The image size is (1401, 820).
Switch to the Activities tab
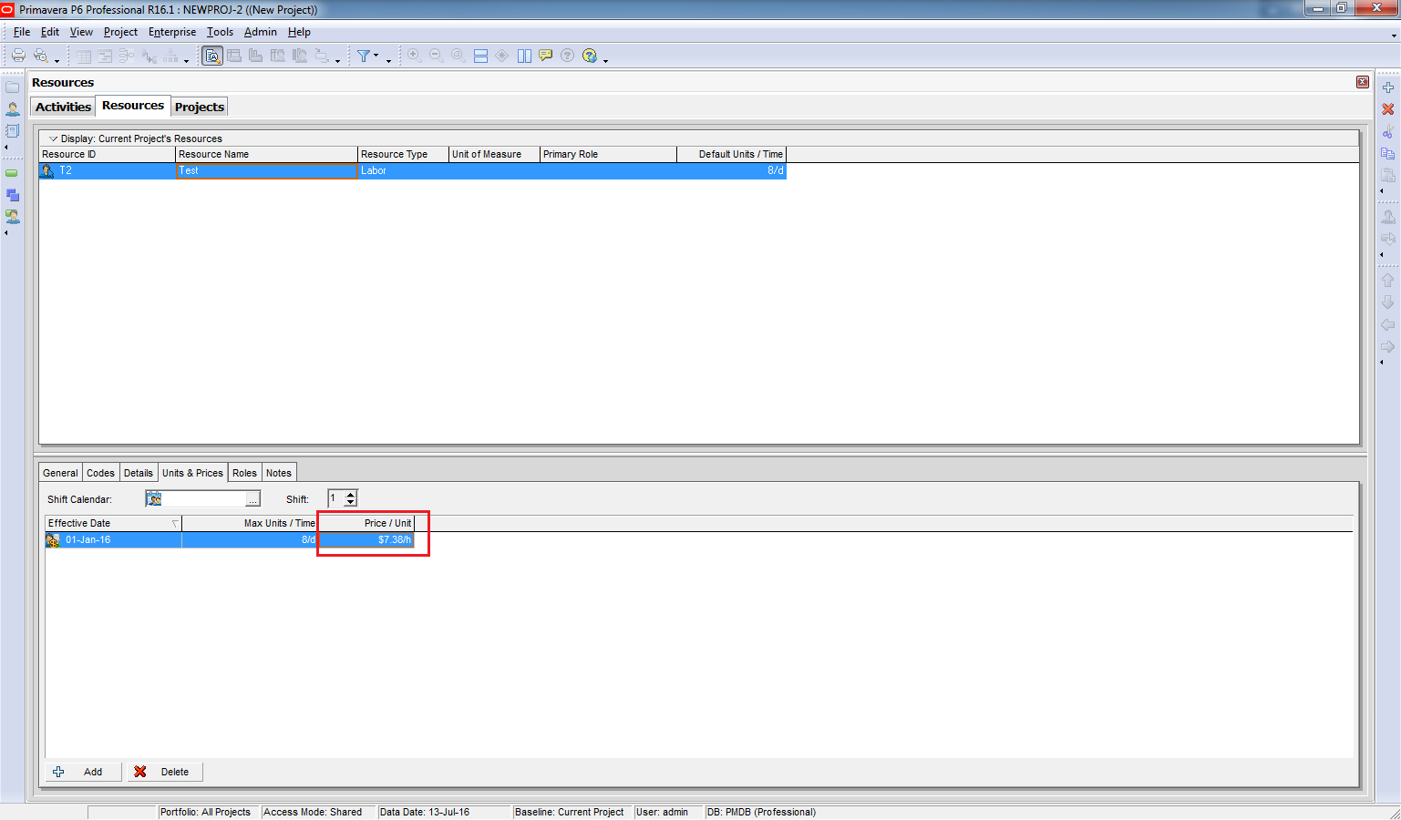(63, 107)
